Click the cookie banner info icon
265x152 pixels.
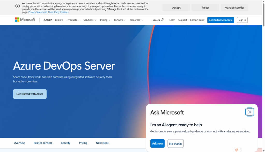pos(18,6)
